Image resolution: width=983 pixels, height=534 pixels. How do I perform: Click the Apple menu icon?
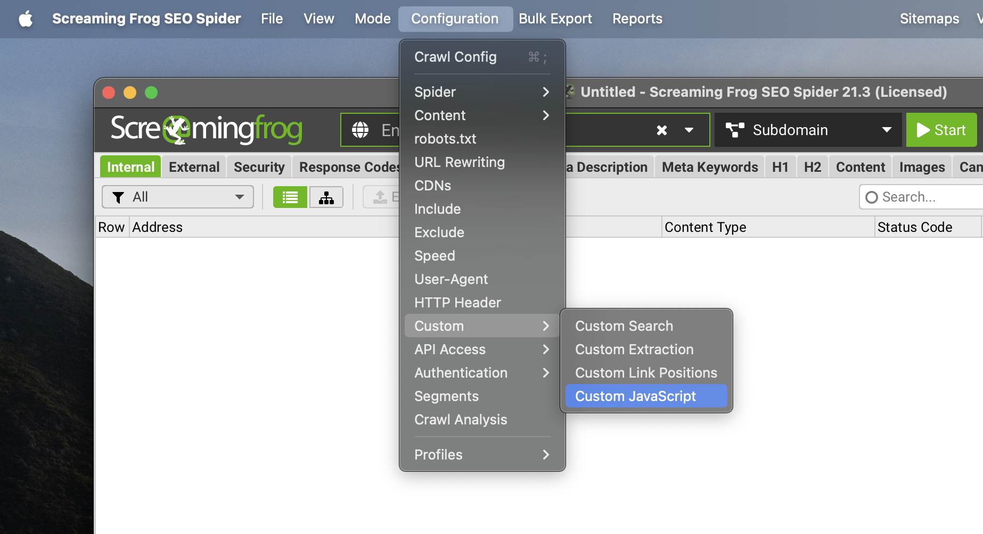(26, 19)
